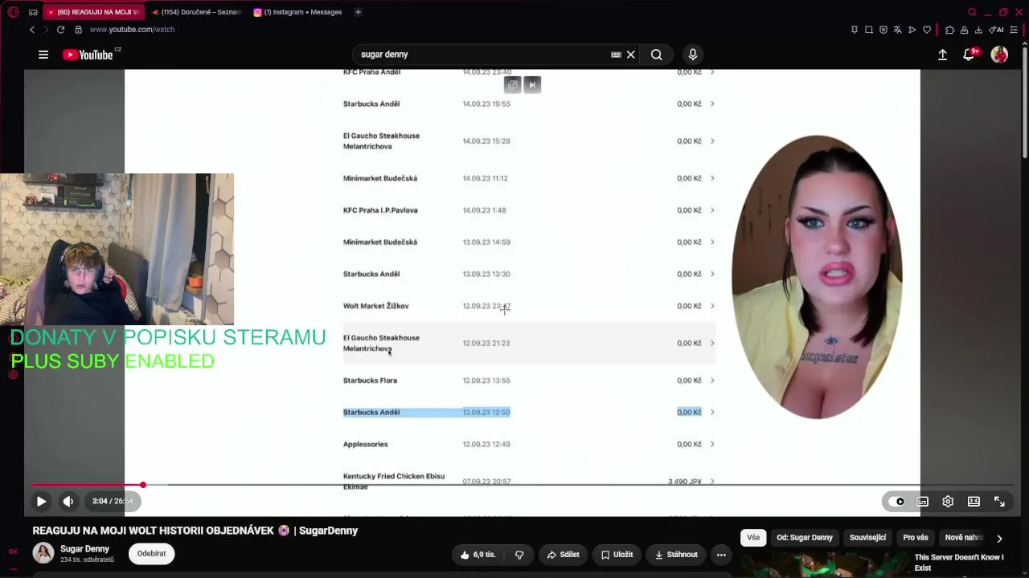Open the account avatar menu
The width and height of the screenshot is (1029, 578).
pos(999,55)
